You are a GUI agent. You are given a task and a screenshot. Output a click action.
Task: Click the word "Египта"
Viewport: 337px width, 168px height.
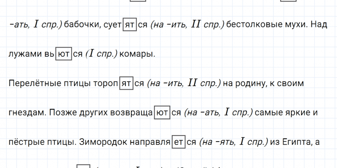click(295, 142)
